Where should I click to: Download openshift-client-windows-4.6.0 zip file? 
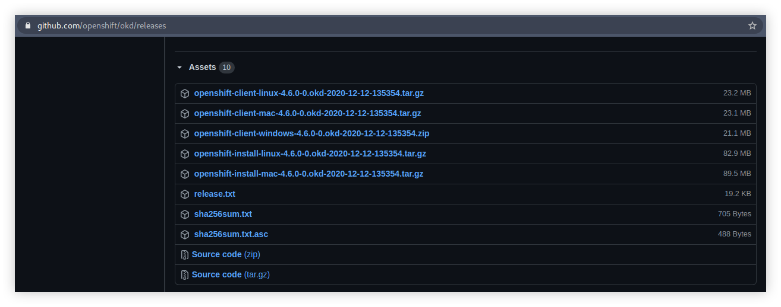pos(311,133)
